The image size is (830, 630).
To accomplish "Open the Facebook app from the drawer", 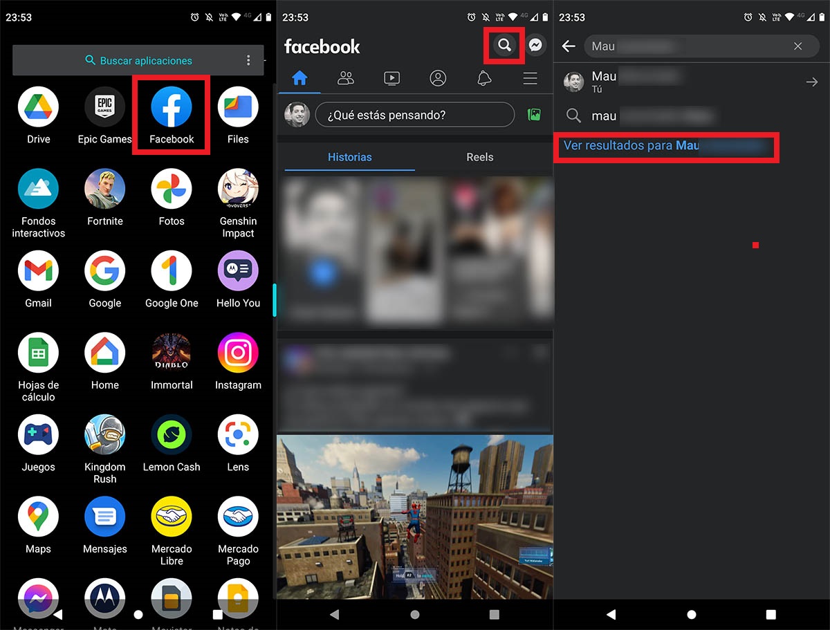I will click(x=171, y=107).
